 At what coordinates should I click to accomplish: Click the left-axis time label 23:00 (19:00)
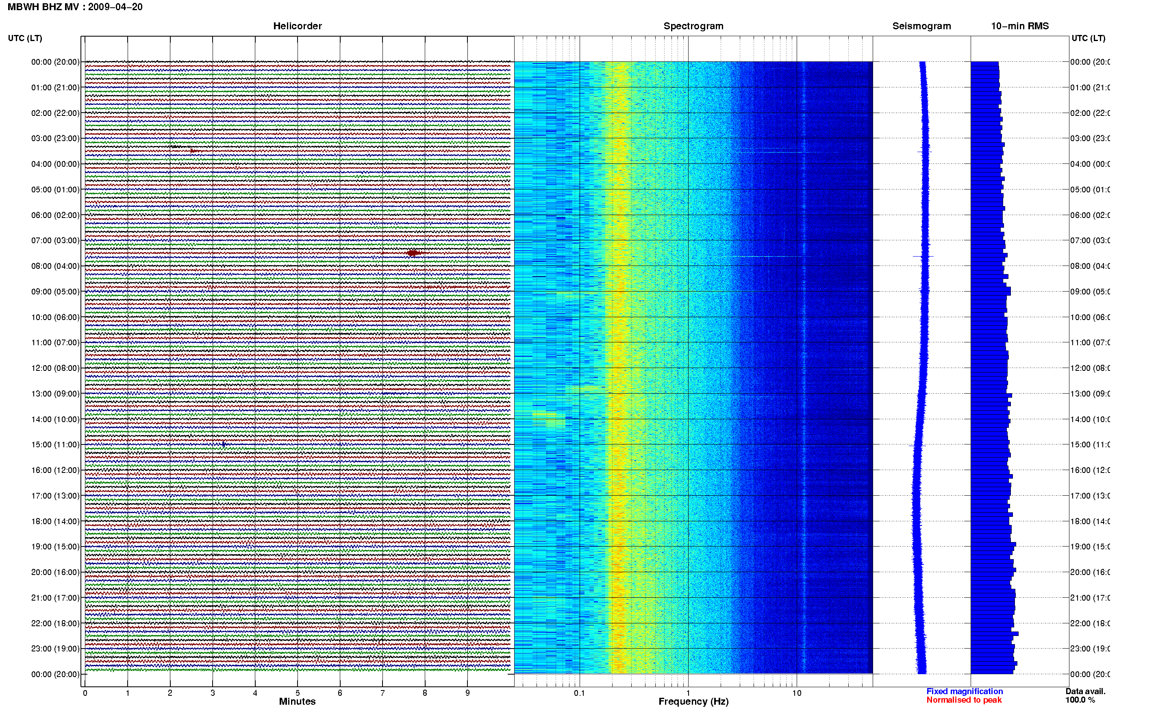[55, 649]
